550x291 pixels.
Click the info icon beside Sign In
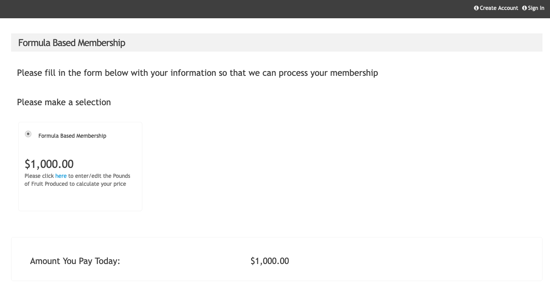525,8
